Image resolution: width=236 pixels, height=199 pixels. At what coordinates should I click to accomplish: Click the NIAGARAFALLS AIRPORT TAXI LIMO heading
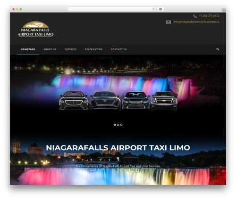click(118, 148)
